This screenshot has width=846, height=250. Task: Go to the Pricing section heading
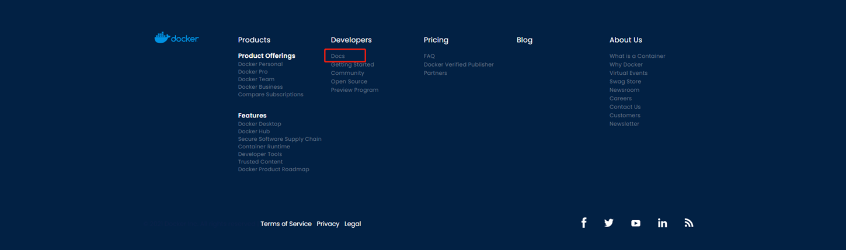click(436, 40)
